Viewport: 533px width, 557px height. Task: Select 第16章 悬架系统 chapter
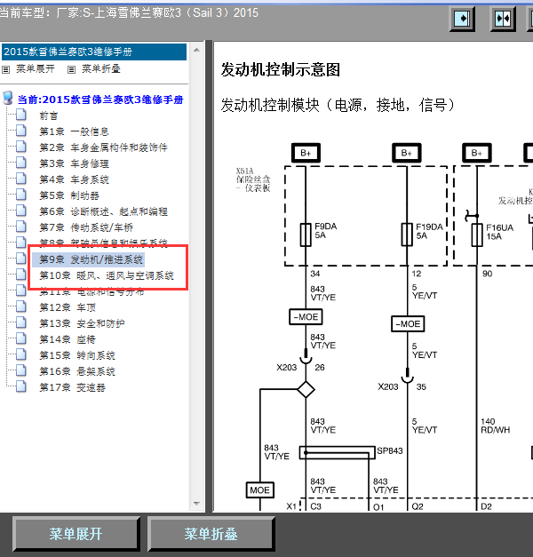tap(77, 371)
